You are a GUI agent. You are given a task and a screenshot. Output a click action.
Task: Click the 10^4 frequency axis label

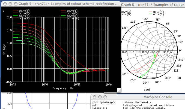tap(44, 84)
